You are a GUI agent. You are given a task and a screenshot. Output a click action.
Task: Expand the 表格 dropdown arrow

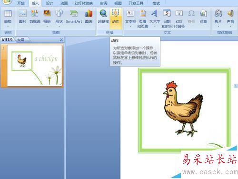point(8,26)
